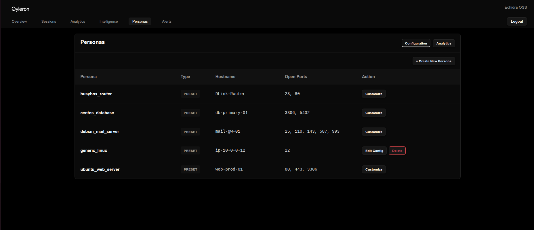Click the Hostname column header
The height and width of the screenshot is (230, 534).
tap(225, 77)
